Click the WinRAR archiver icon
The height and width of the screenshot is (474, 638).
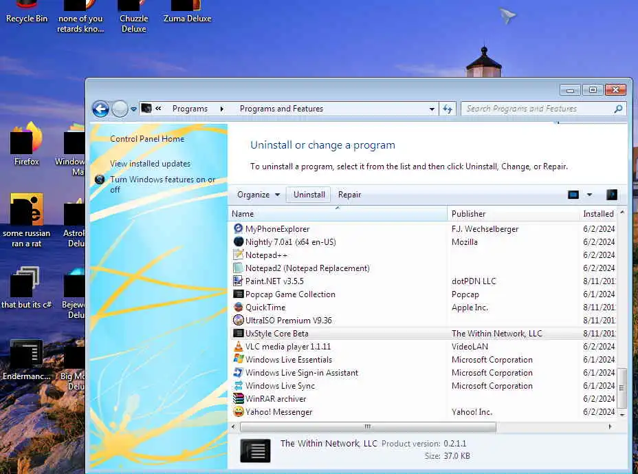tap(238, 398)
